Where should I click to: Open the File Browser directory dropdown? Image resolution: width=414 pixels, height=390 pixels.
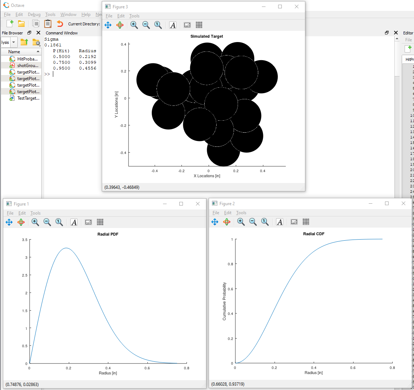pyautogui.click(x=13, y=42)
